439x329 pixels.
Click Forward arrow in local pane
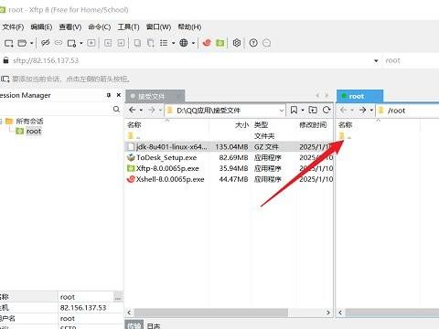[152, 110]
